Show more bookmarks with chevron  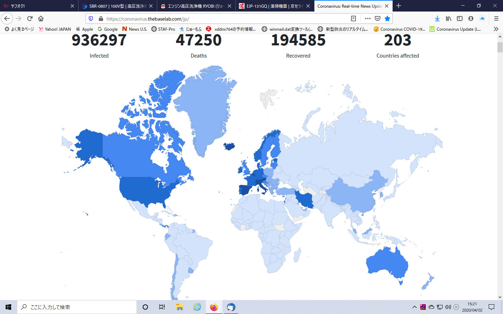[x=496, y=29]
